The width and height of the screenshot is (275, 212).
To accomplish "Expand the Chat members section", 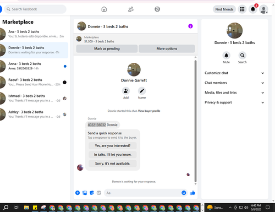I will point(234,83).
